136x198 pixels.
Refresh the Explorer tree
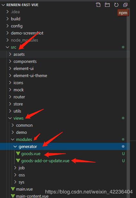click(x=116, y=5)
